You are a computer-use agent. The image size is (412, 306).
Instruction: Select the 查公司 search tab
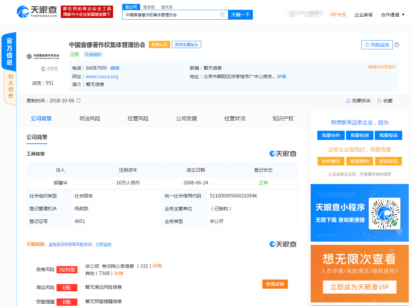click(x=131, y=7)
